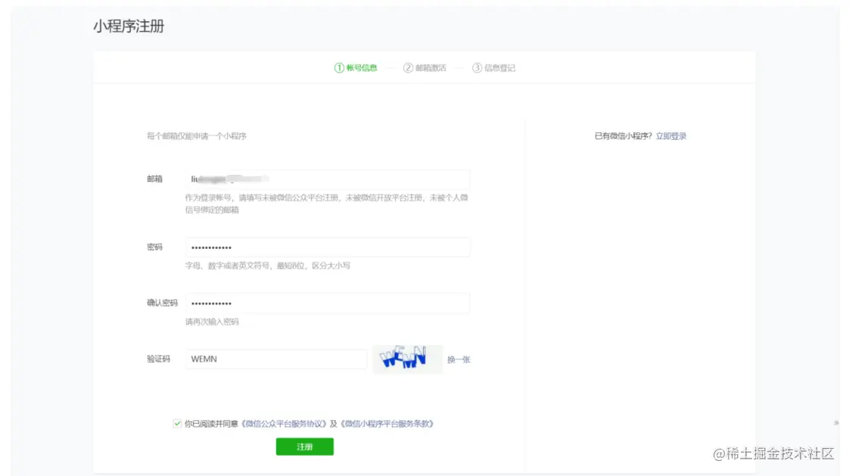The width and height of the screenshot is (849, 476).
Task: Focus the 密码 input field
Action: tap(328, 247)
